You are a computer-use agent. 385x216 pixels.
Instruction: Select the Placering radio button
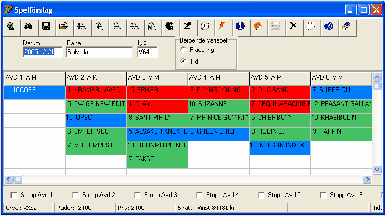coord(183,50)
